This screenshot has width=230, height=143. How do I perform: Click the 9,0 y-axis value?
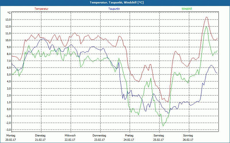point(9,47)
